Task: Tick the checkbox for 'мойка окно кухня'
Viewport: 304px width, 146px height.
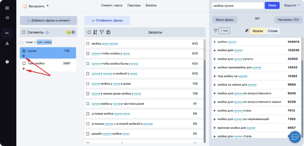Action: (88, 43)
